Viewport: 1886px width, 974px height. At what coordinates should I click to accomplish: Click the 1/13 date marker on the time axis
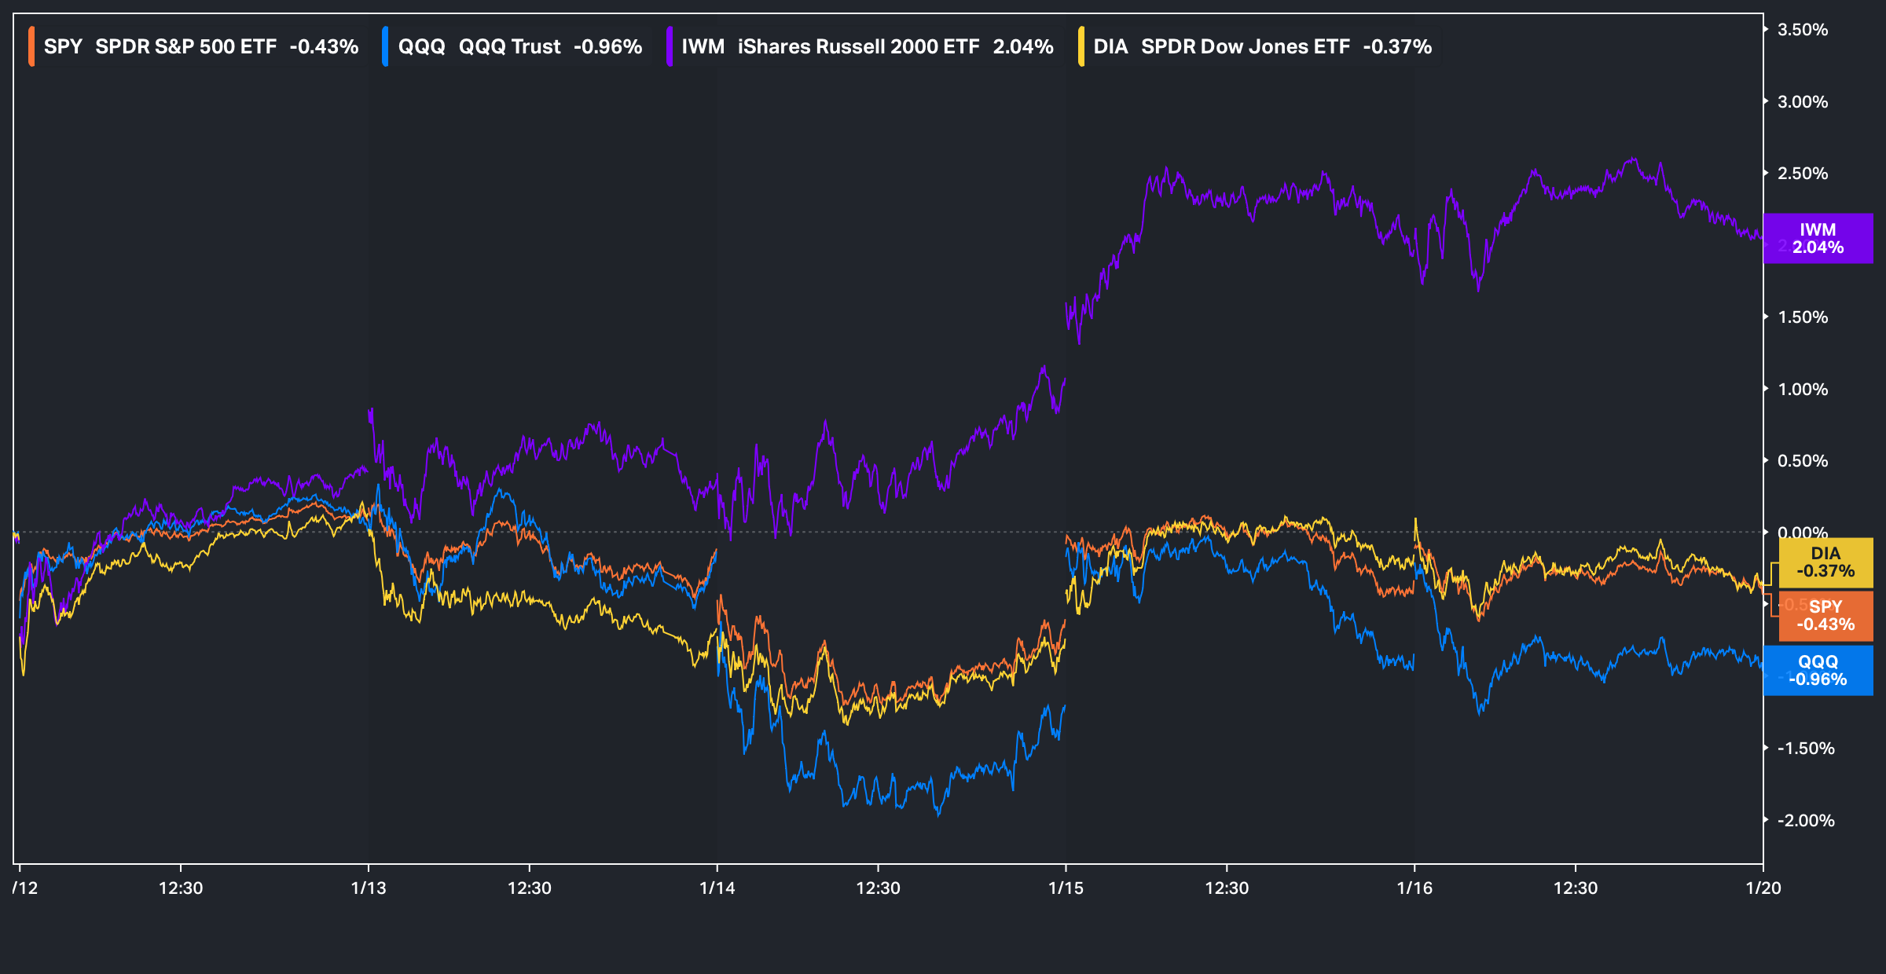click(369, 888)
